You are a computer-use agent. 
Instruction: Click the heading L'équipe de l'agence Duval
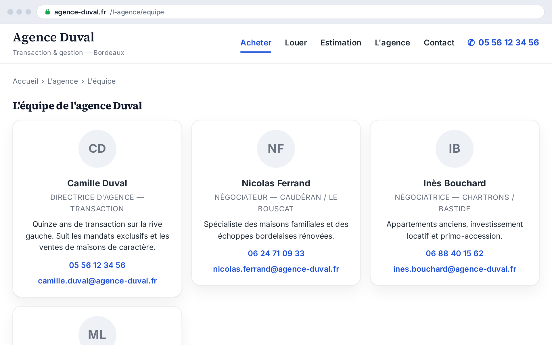pos(77,106)
